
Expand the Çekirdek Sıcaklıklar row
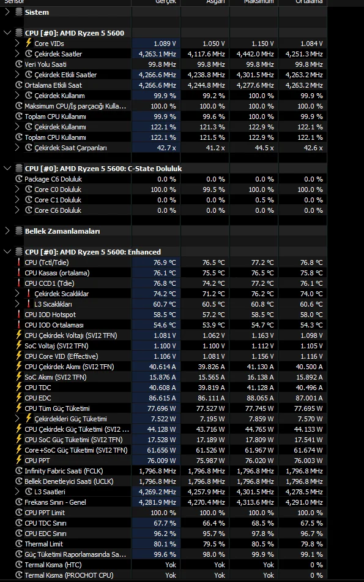[x=17, y=293]
